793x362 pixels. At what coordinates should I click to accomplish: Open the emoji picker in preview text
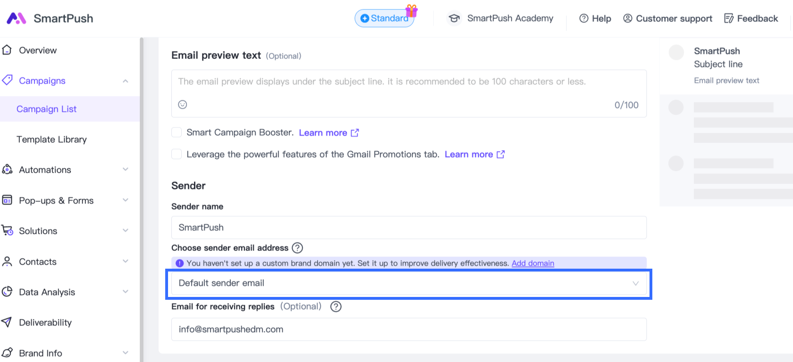point(183,105)
